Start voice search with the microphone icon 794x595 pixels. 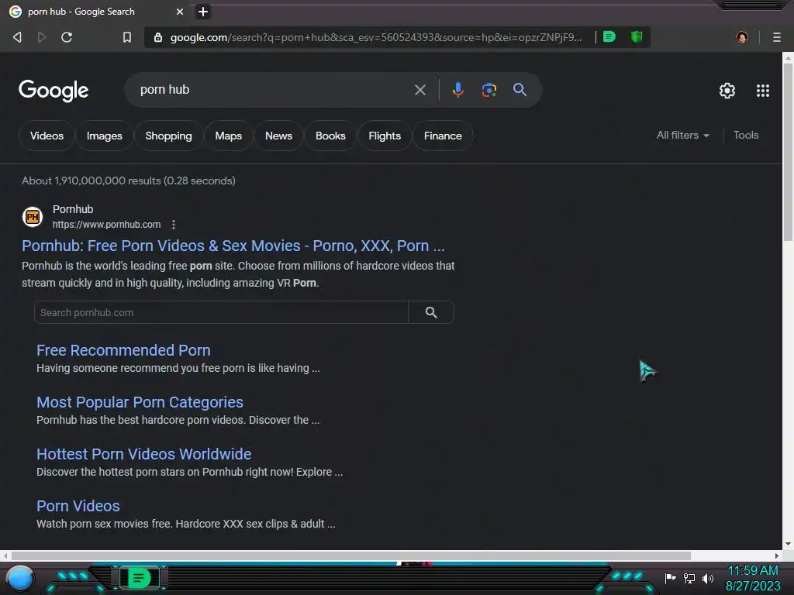coord(457,90)
